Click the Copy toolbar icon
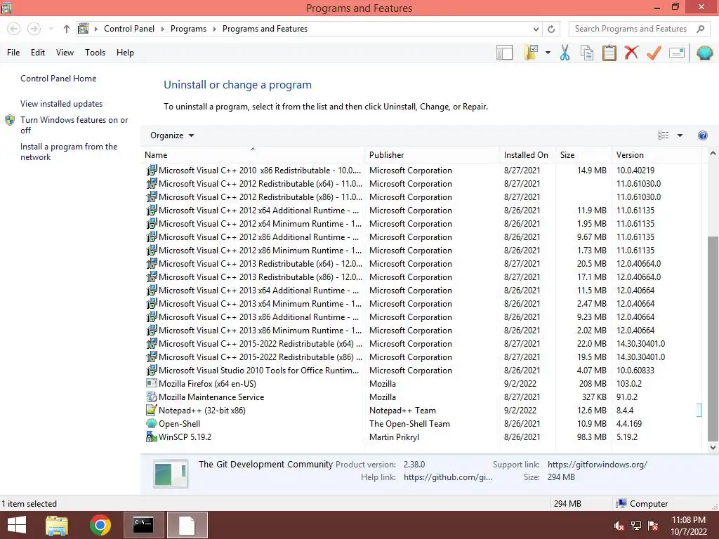Viewport: 719px width, 539px height. pyautogui.click(x=587, y=53)
